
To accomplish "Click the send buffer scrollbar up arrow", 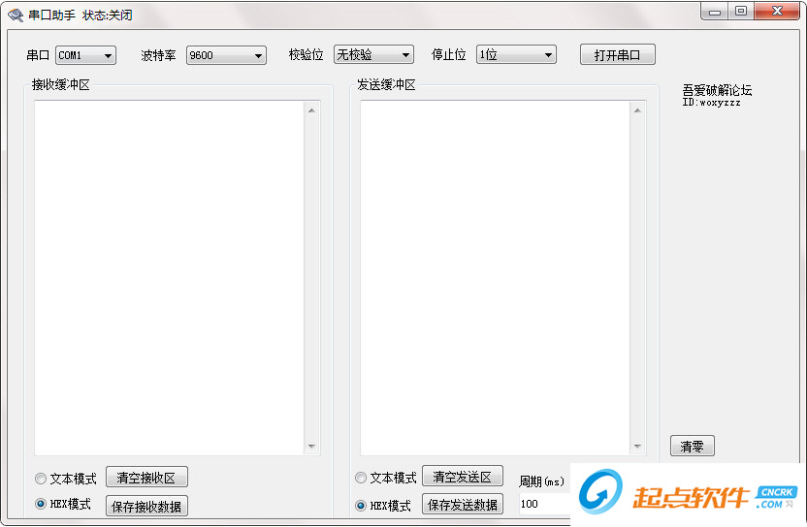I will point(637,110).
